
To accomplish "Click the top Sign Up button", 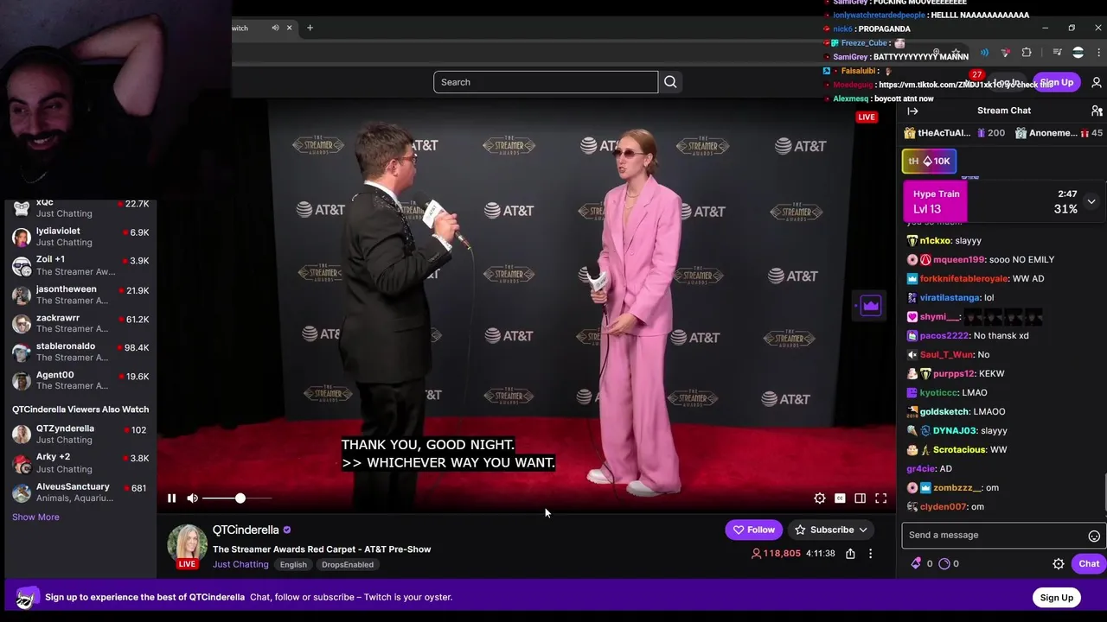I will coord(1056,82).
